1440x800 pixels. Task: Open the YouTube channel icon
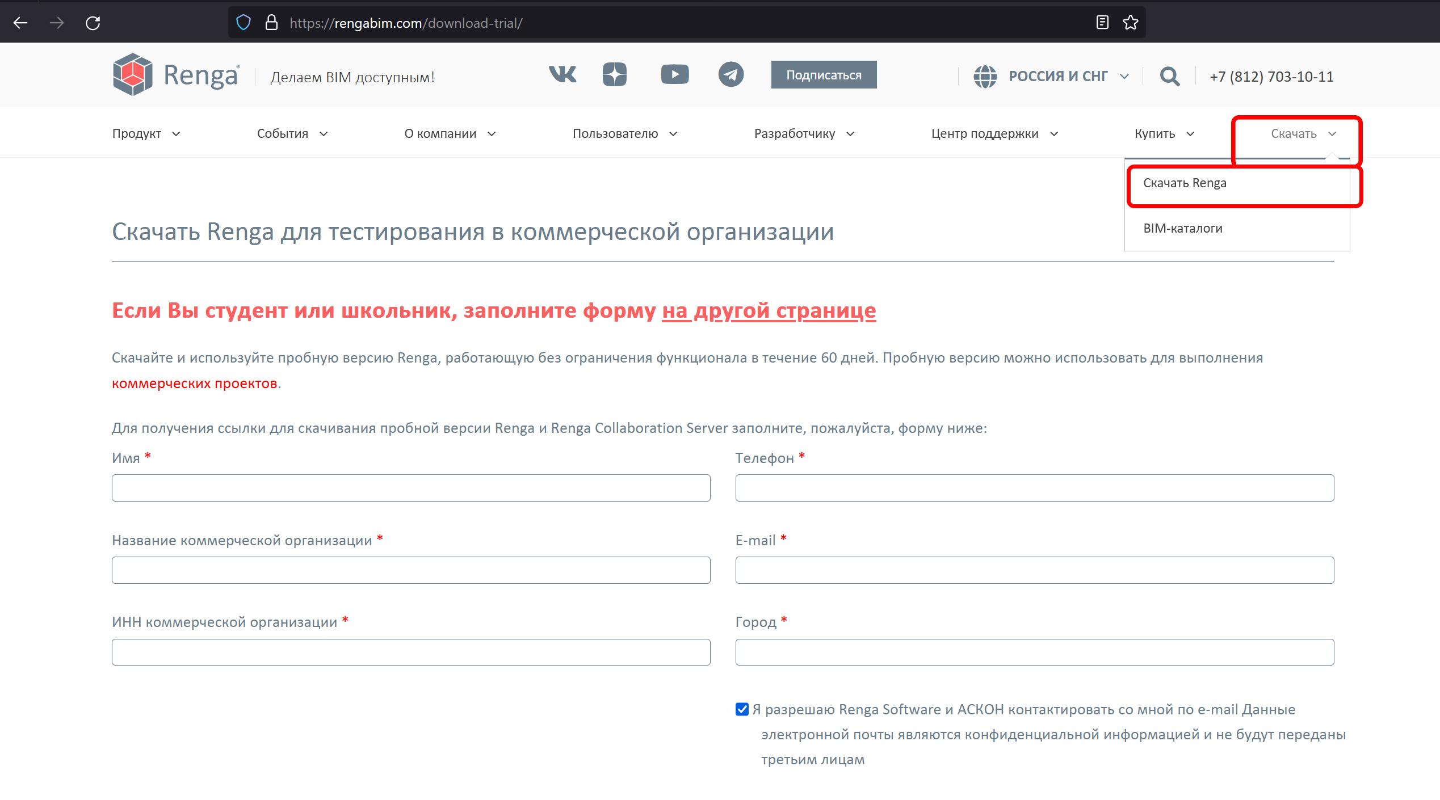coord(675,74)
